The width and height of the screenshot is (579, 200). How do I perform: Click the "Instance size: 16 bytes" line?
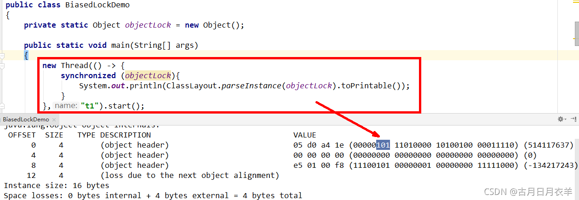point(57,186)
